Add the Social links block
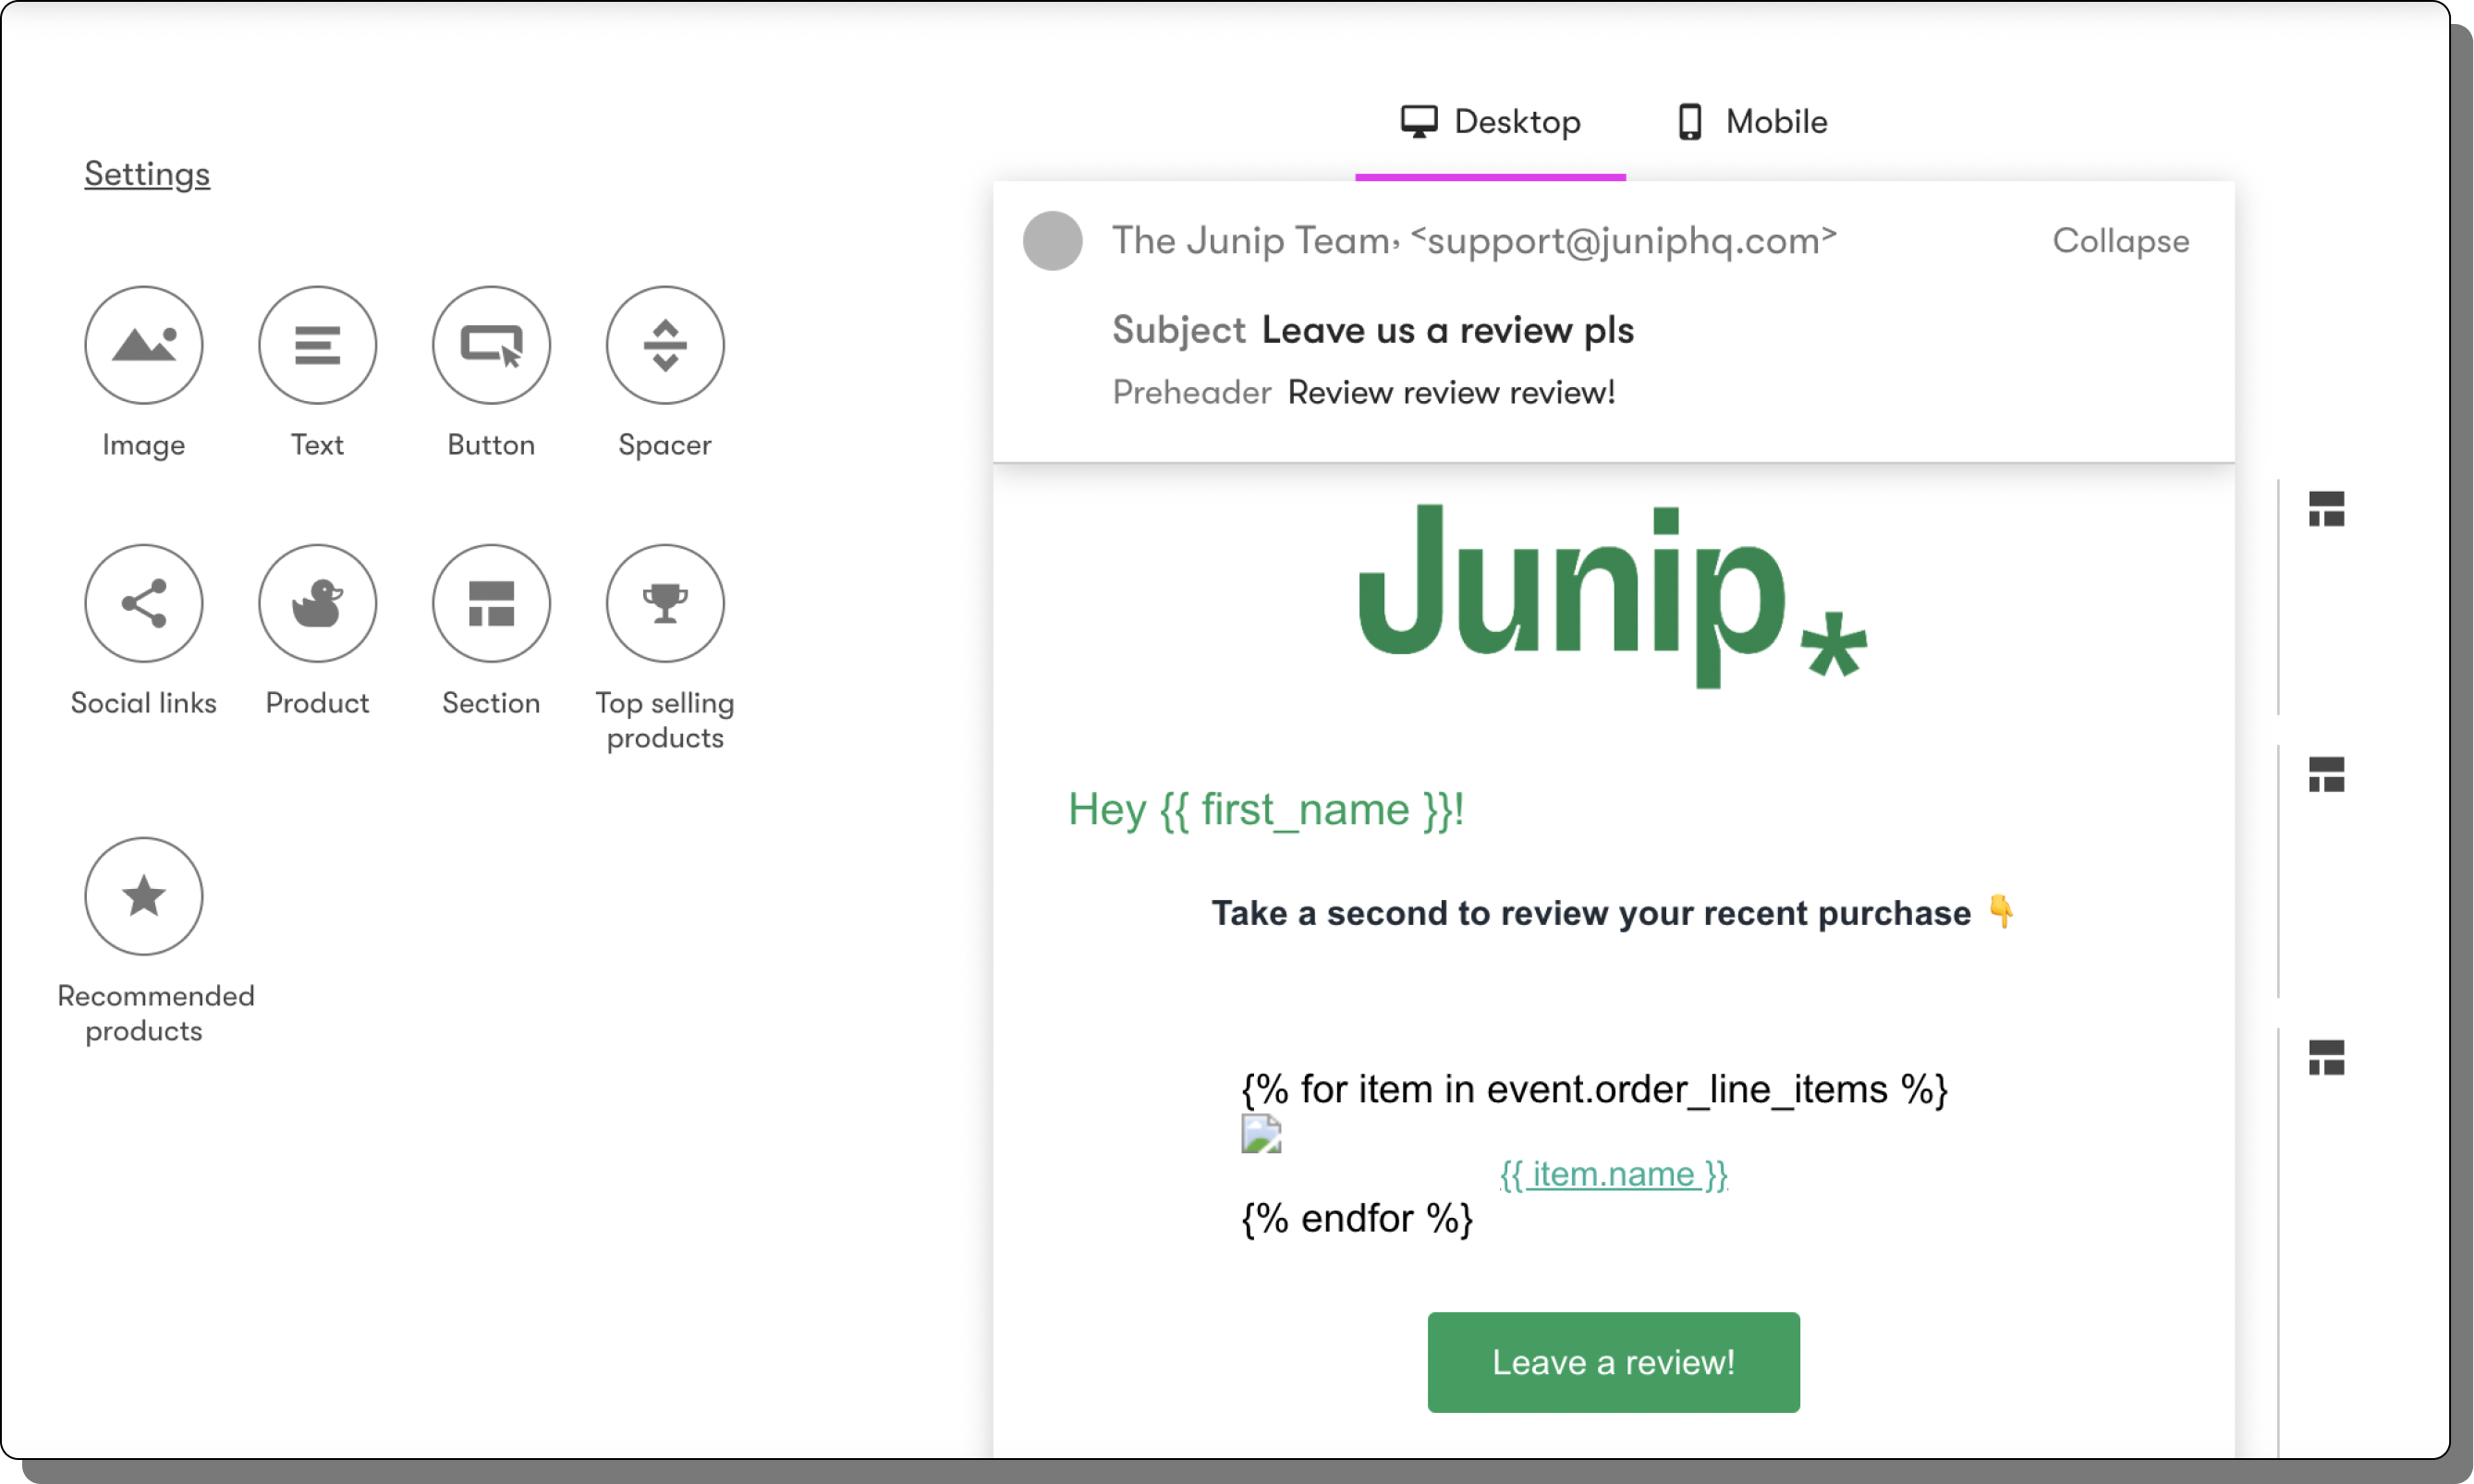The image size is (2474, 1484). 143,603
